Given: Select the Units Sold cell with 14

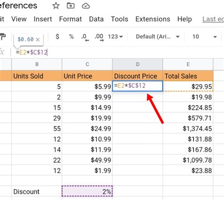Looking at the screenshot, I should [37, 150].
